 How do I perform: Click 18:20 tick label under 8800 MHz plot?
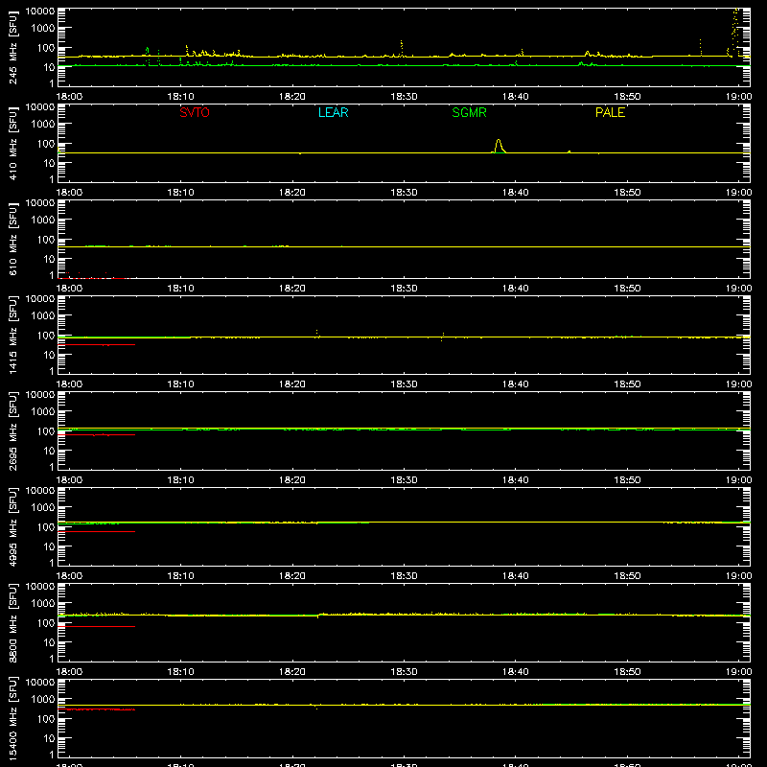(x=292, y=672)
